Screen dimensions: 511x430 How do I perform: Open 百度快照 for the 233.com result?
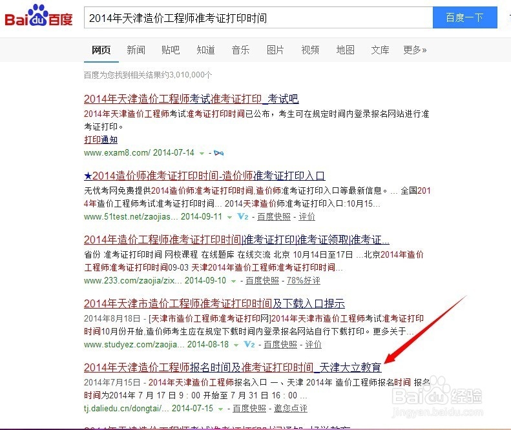(x=262, y=280)
